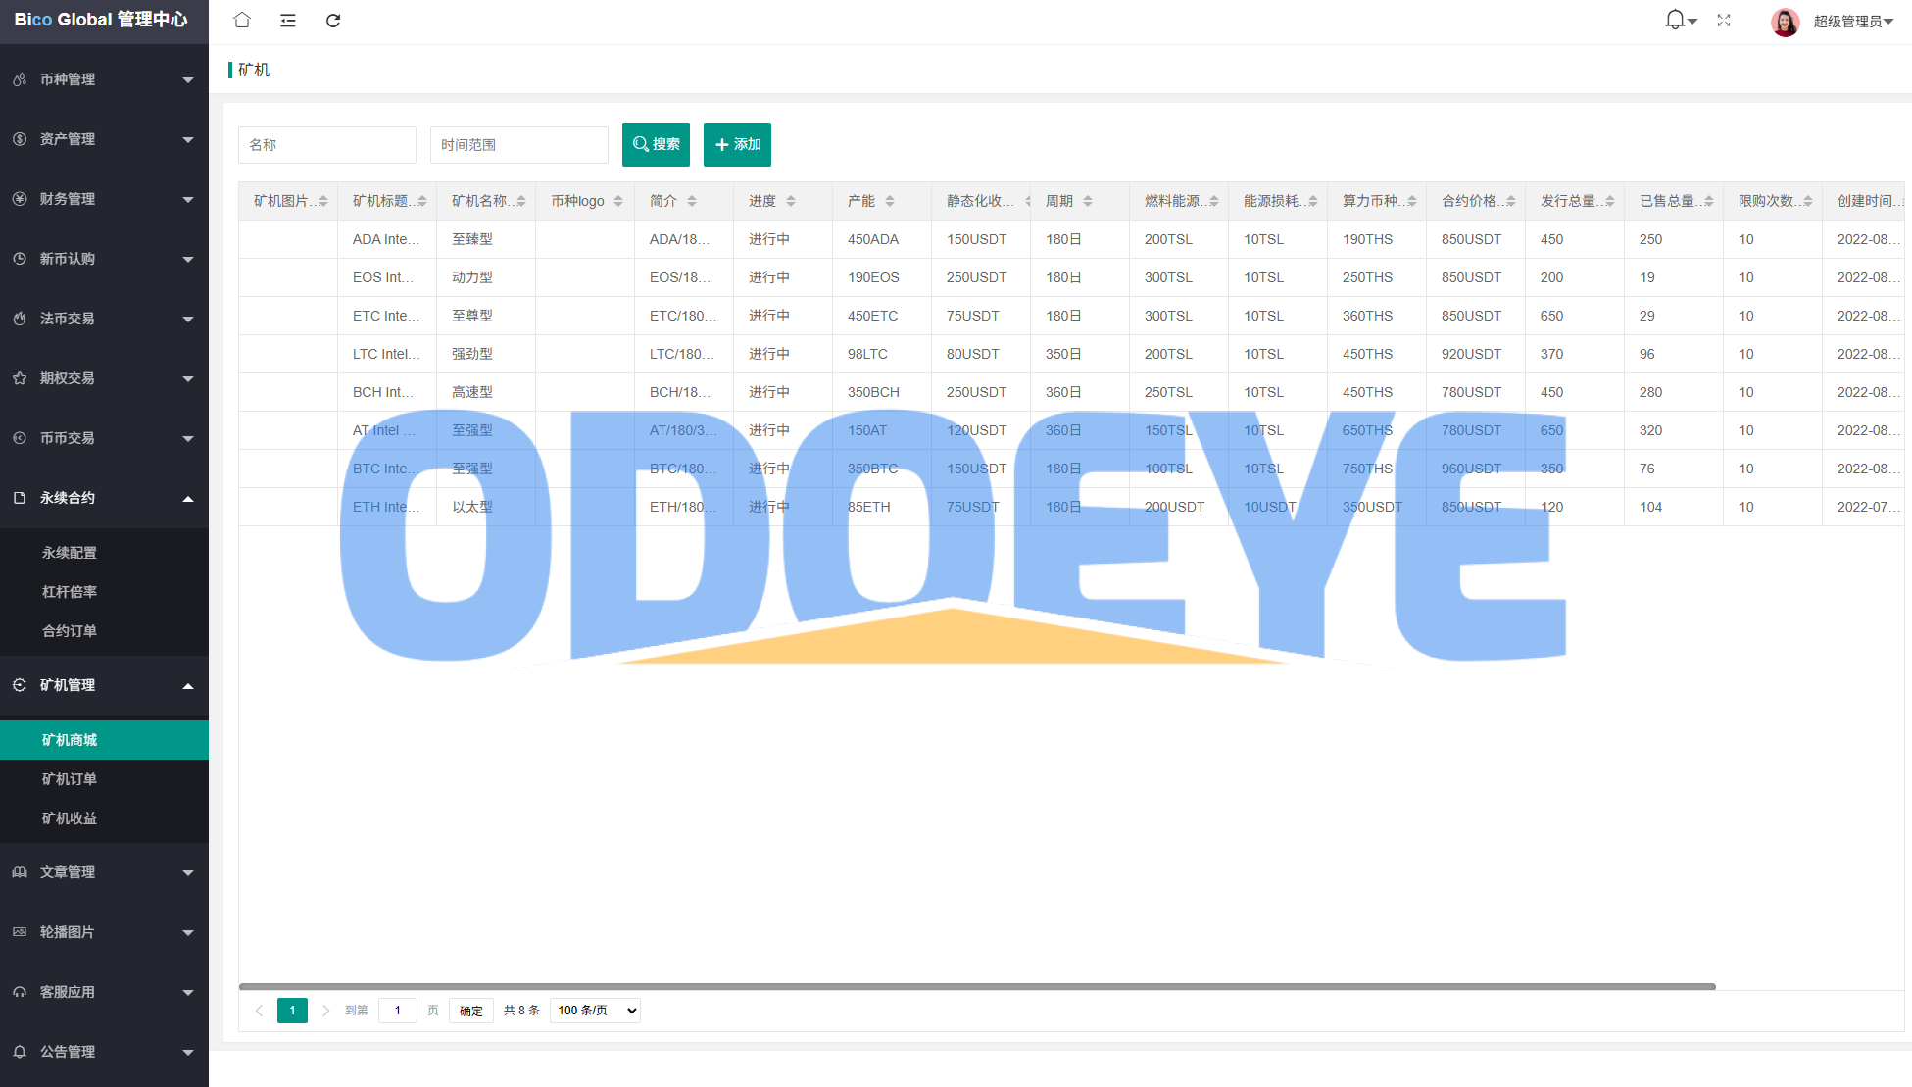Sort by 周期 column arrows
Viewport: 1912px width, 1087px height.
point(1088,201)
